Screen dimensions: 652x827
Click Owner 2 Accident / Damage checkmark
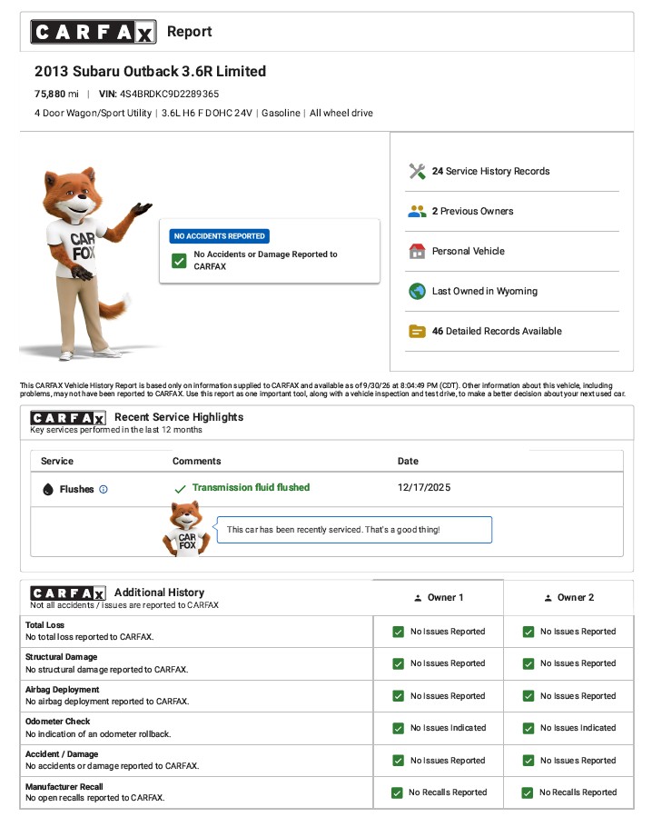coord(529,761)
